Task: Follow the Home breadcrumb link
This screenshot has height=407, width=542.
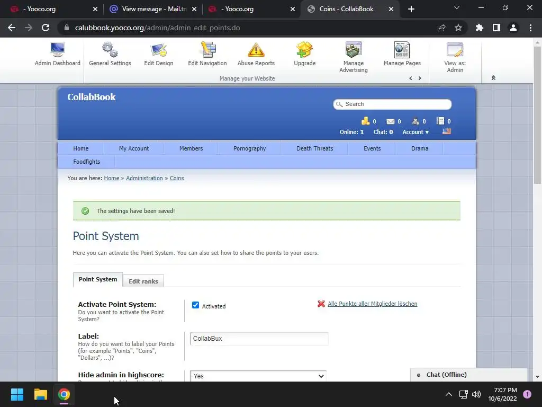Action: click(x=111, y=178)
